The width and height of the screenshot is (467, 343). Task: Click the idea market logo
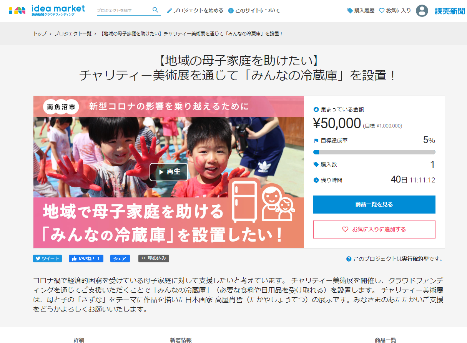pyautogui.click(x=47, y=10)
